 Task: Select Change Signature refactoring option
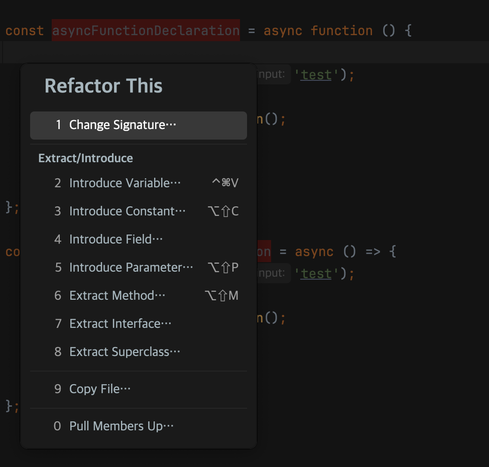123,125
